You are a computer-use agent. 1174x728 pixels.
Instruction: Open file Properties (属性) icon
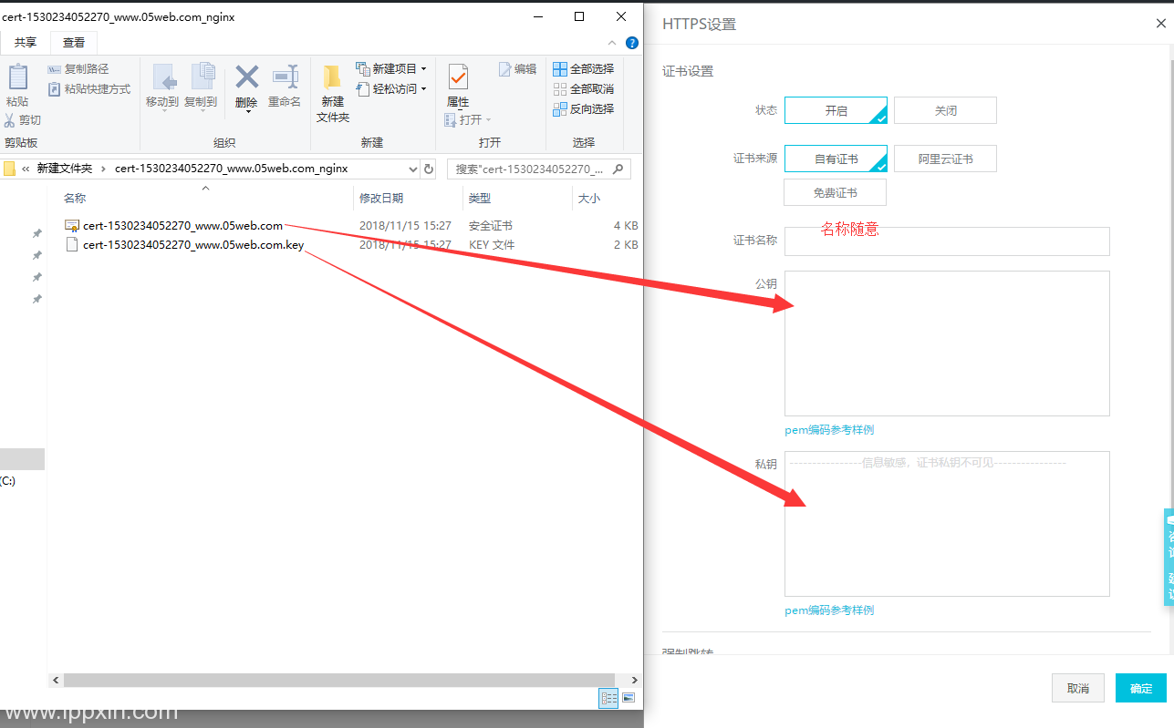point(458,77)
